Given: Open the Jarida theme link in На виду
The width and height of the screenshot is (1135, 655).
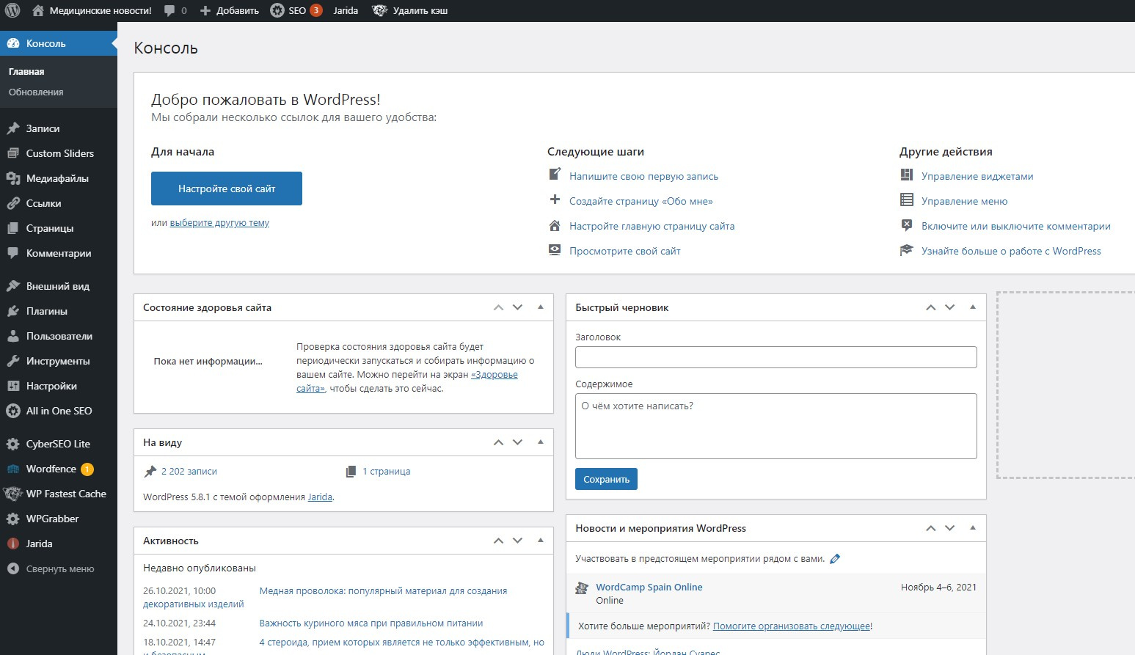Looking at the screenshot, I should point(320,497).
